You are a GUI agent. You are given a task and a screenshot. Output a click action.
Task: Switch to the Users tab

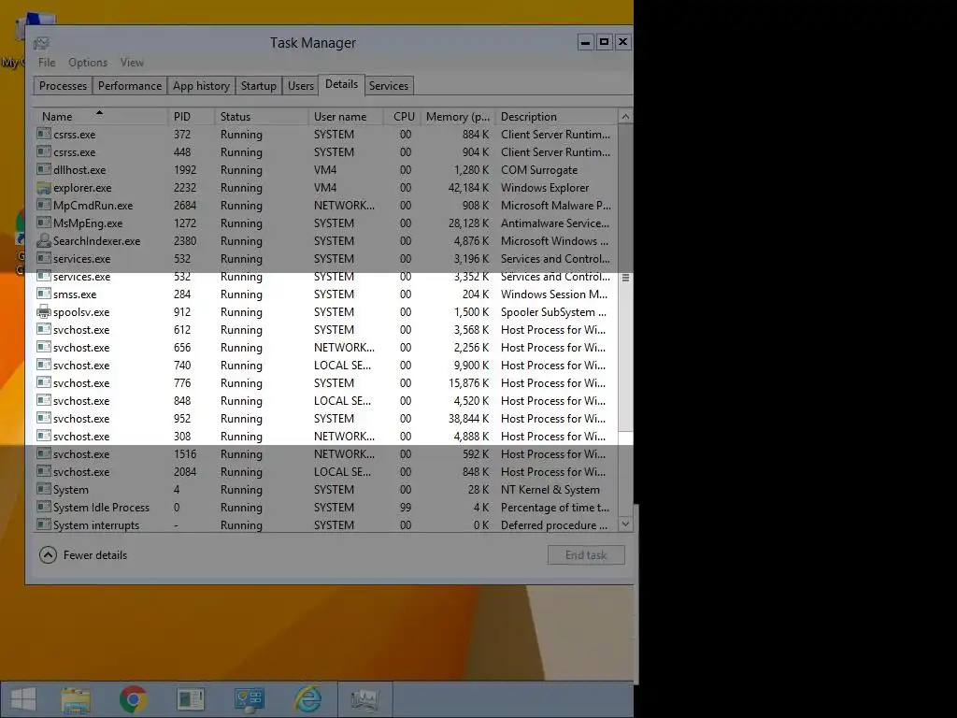(x=301, y=85)
